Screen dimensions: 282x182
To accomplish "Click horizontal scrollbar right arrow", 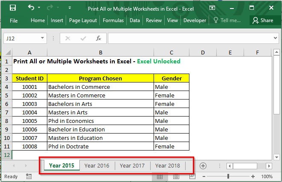I will [269, 166].
